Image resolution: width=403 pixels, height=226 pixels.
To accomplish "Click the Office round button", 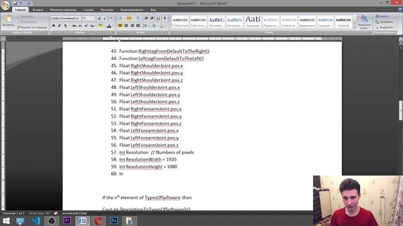I will [5, 6].
